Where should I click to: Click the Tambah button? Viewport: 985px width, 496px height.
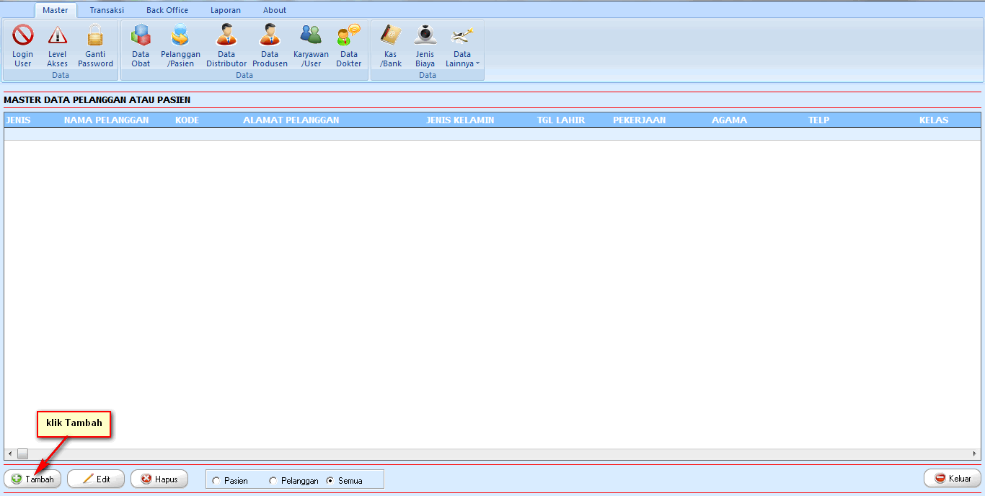33,479
